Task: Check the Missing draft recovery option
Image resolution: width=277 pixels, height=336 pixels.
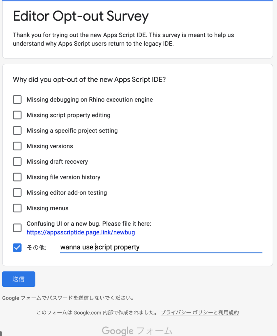Action: (17, 161)
